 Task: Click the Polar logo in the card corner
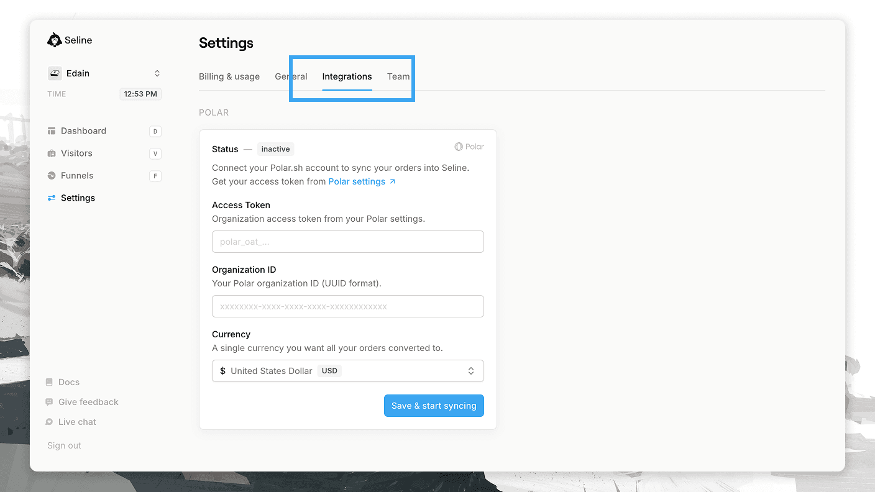pos(469,147)
